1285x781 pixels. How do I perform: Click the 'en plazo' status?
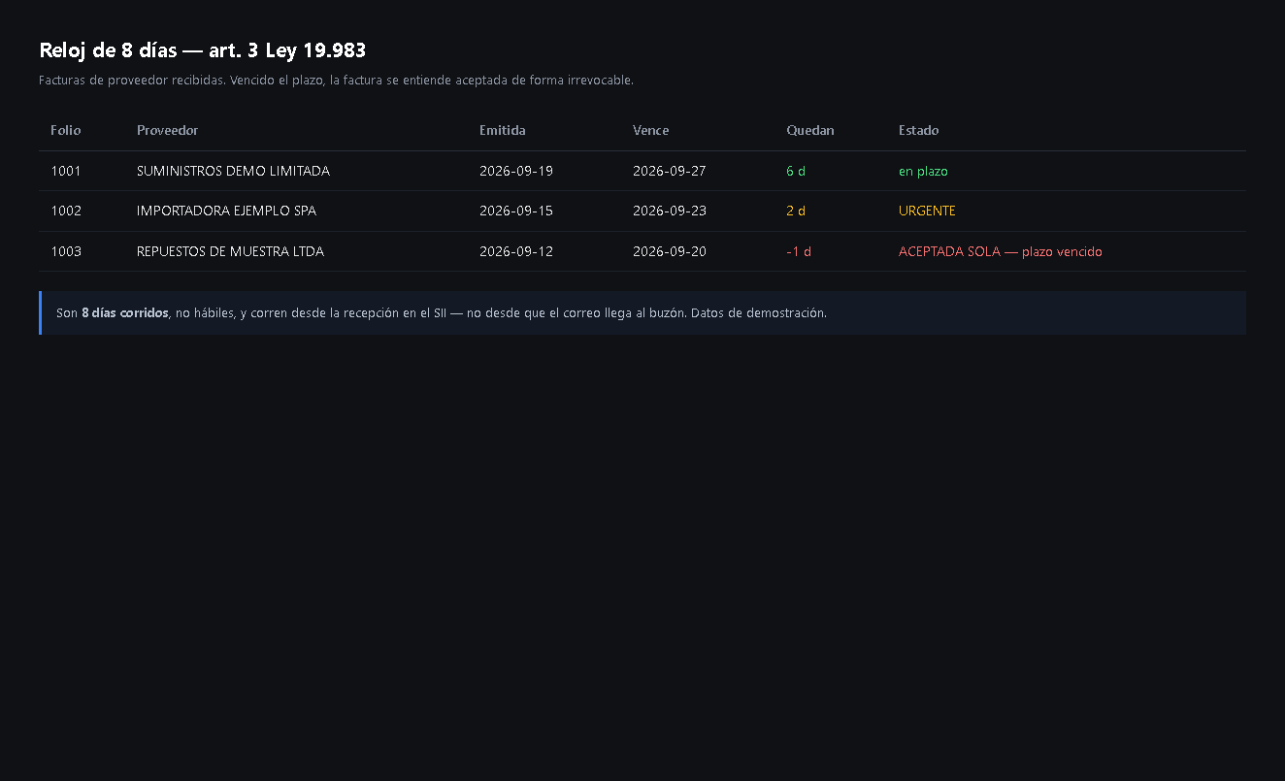pos(923,171)
